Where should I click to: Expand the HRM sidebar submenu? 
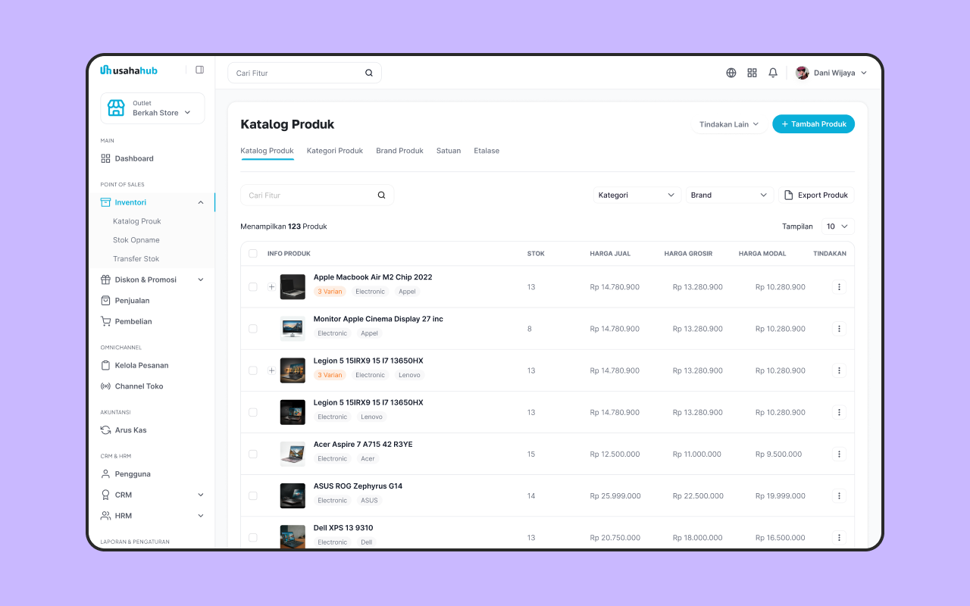(201, 516)
